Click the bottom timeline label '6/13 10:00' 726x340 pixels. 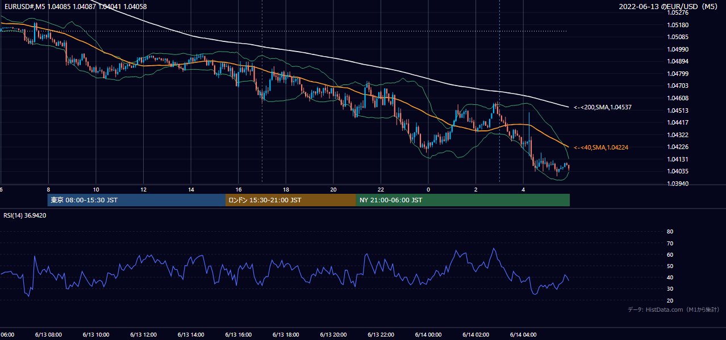tap(95, 334)
